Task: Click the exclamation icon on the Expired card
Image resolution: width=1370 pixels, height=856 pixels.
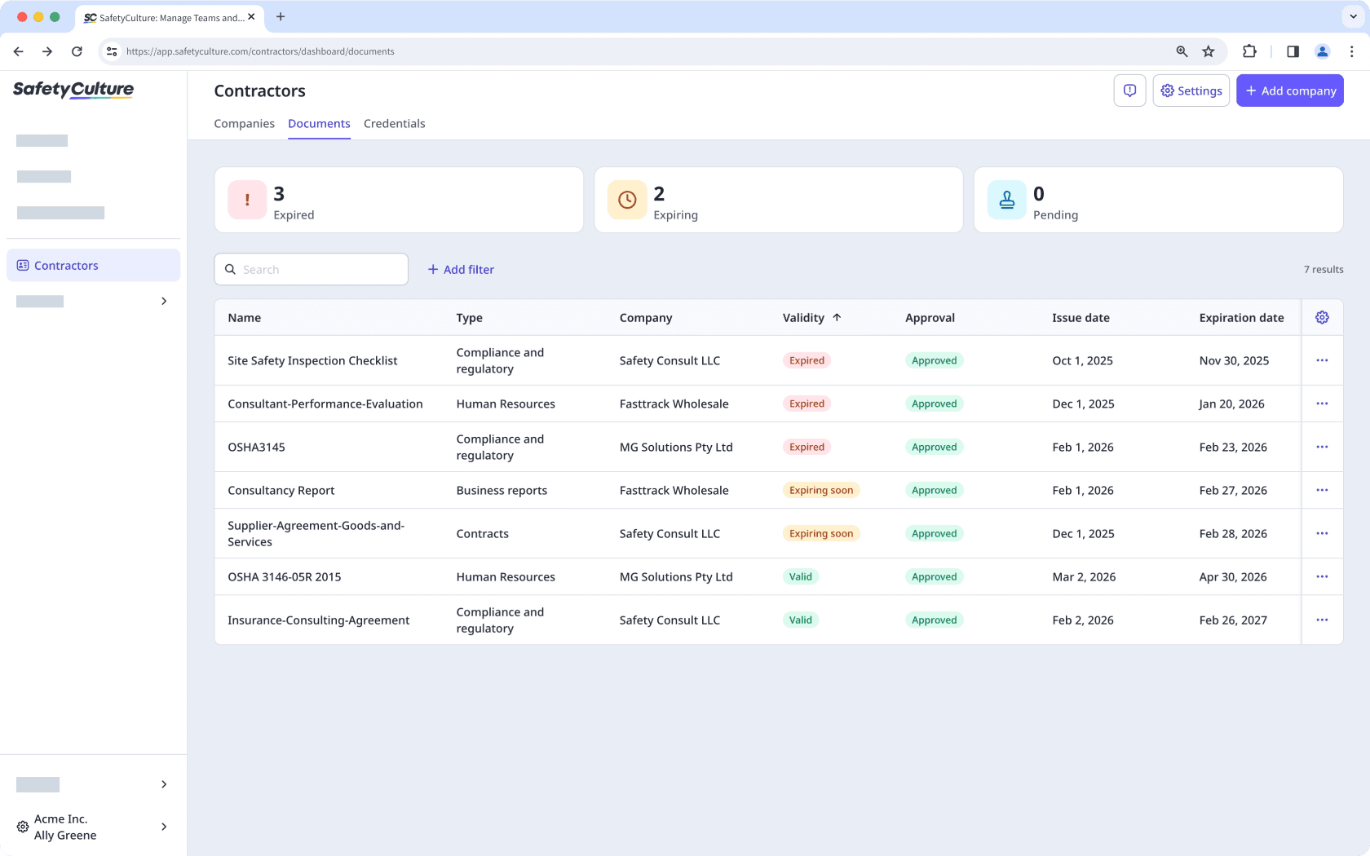Action: click(246, 200)
